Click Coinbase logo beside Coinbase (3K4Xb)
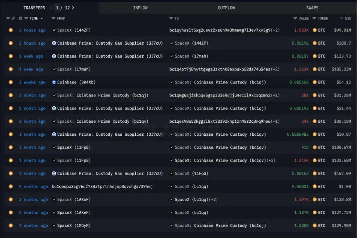Image resolution: width=357 pixels, height=238 pixels. [x=54, y=82]
